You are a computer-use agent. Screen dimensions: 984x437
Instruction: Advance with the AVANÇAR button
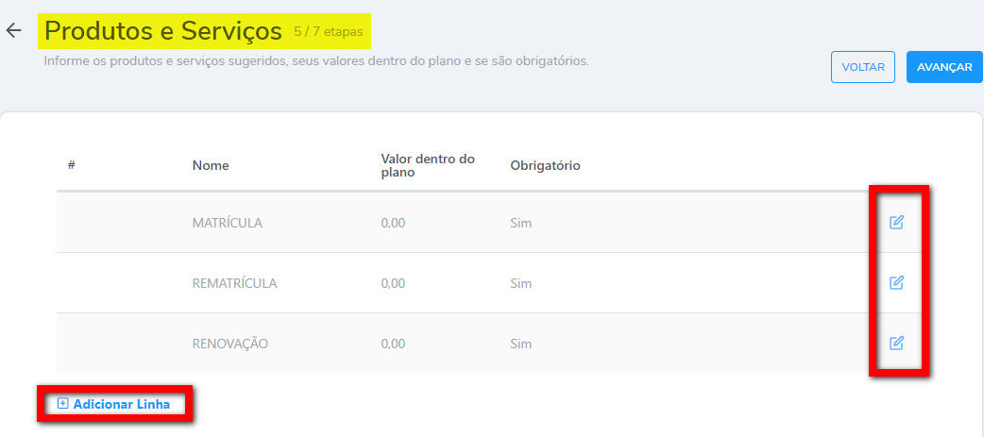click(x=944, y=67)
